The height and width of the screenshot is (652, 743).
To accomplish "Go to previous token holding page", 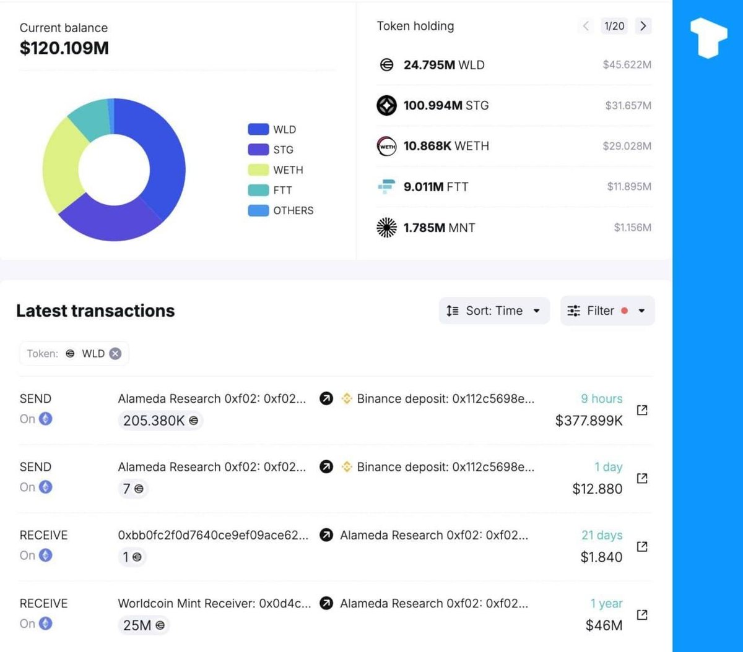I will (586, 26).
